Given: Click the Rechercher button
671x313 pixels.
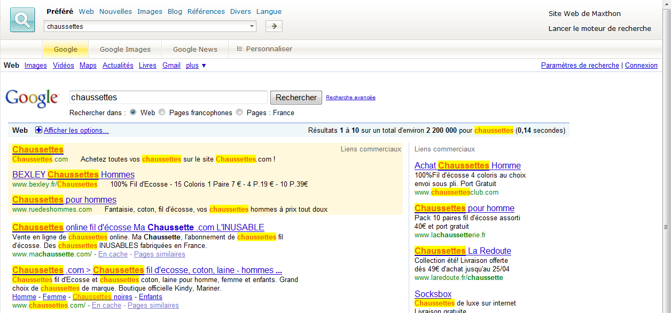Looking at the screenshot, I should [296, 98].
